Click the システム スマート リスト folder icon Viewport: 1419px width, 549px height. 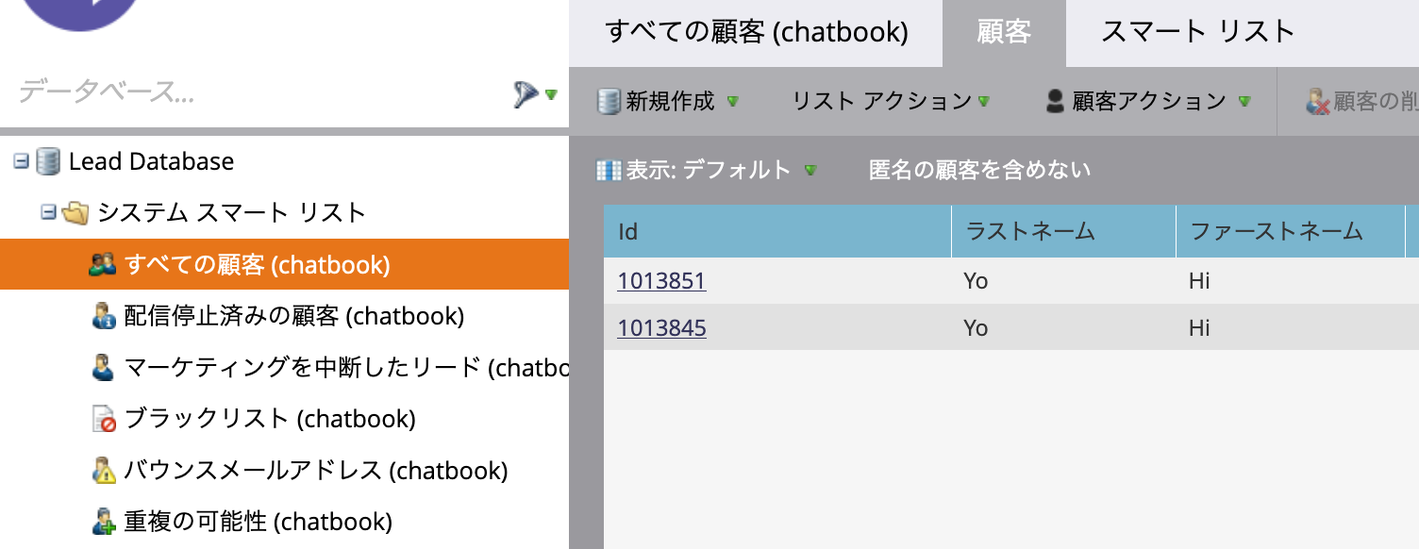point(75,214)
